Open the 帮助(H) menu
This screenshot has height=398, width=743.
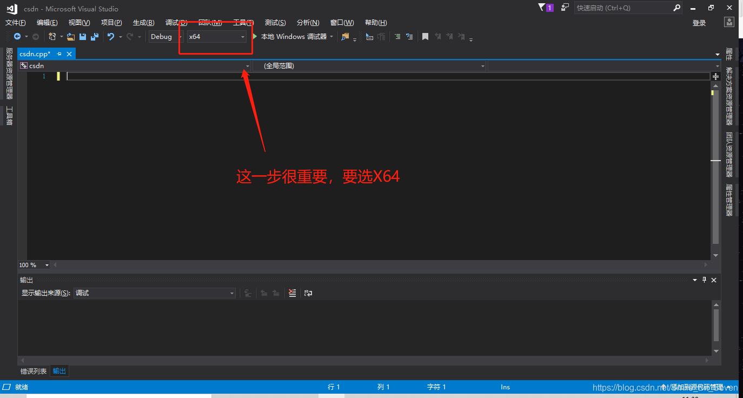pos(376,23)
